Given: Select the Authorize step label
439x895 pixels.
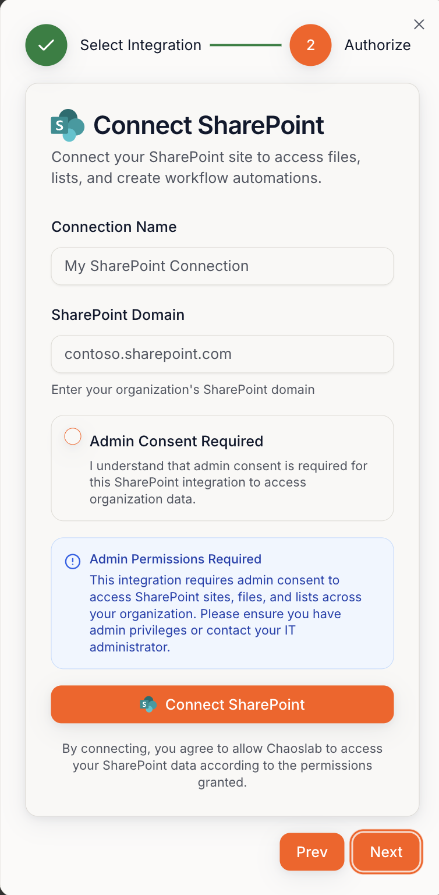Looking at the screenshot, I should (377, 45).
